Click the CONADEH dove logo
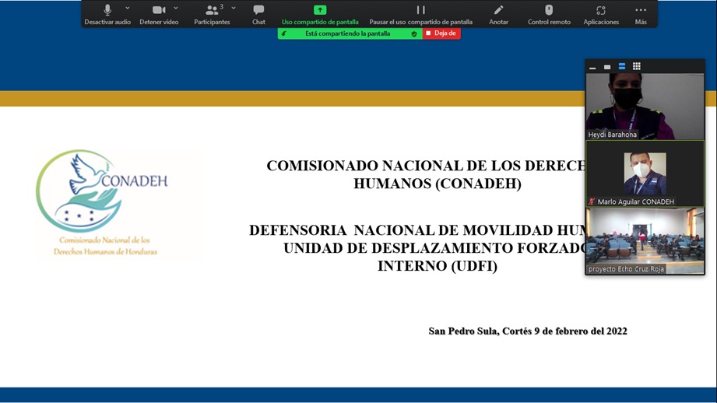Screen dimensions: 717x403 (103, 191)
